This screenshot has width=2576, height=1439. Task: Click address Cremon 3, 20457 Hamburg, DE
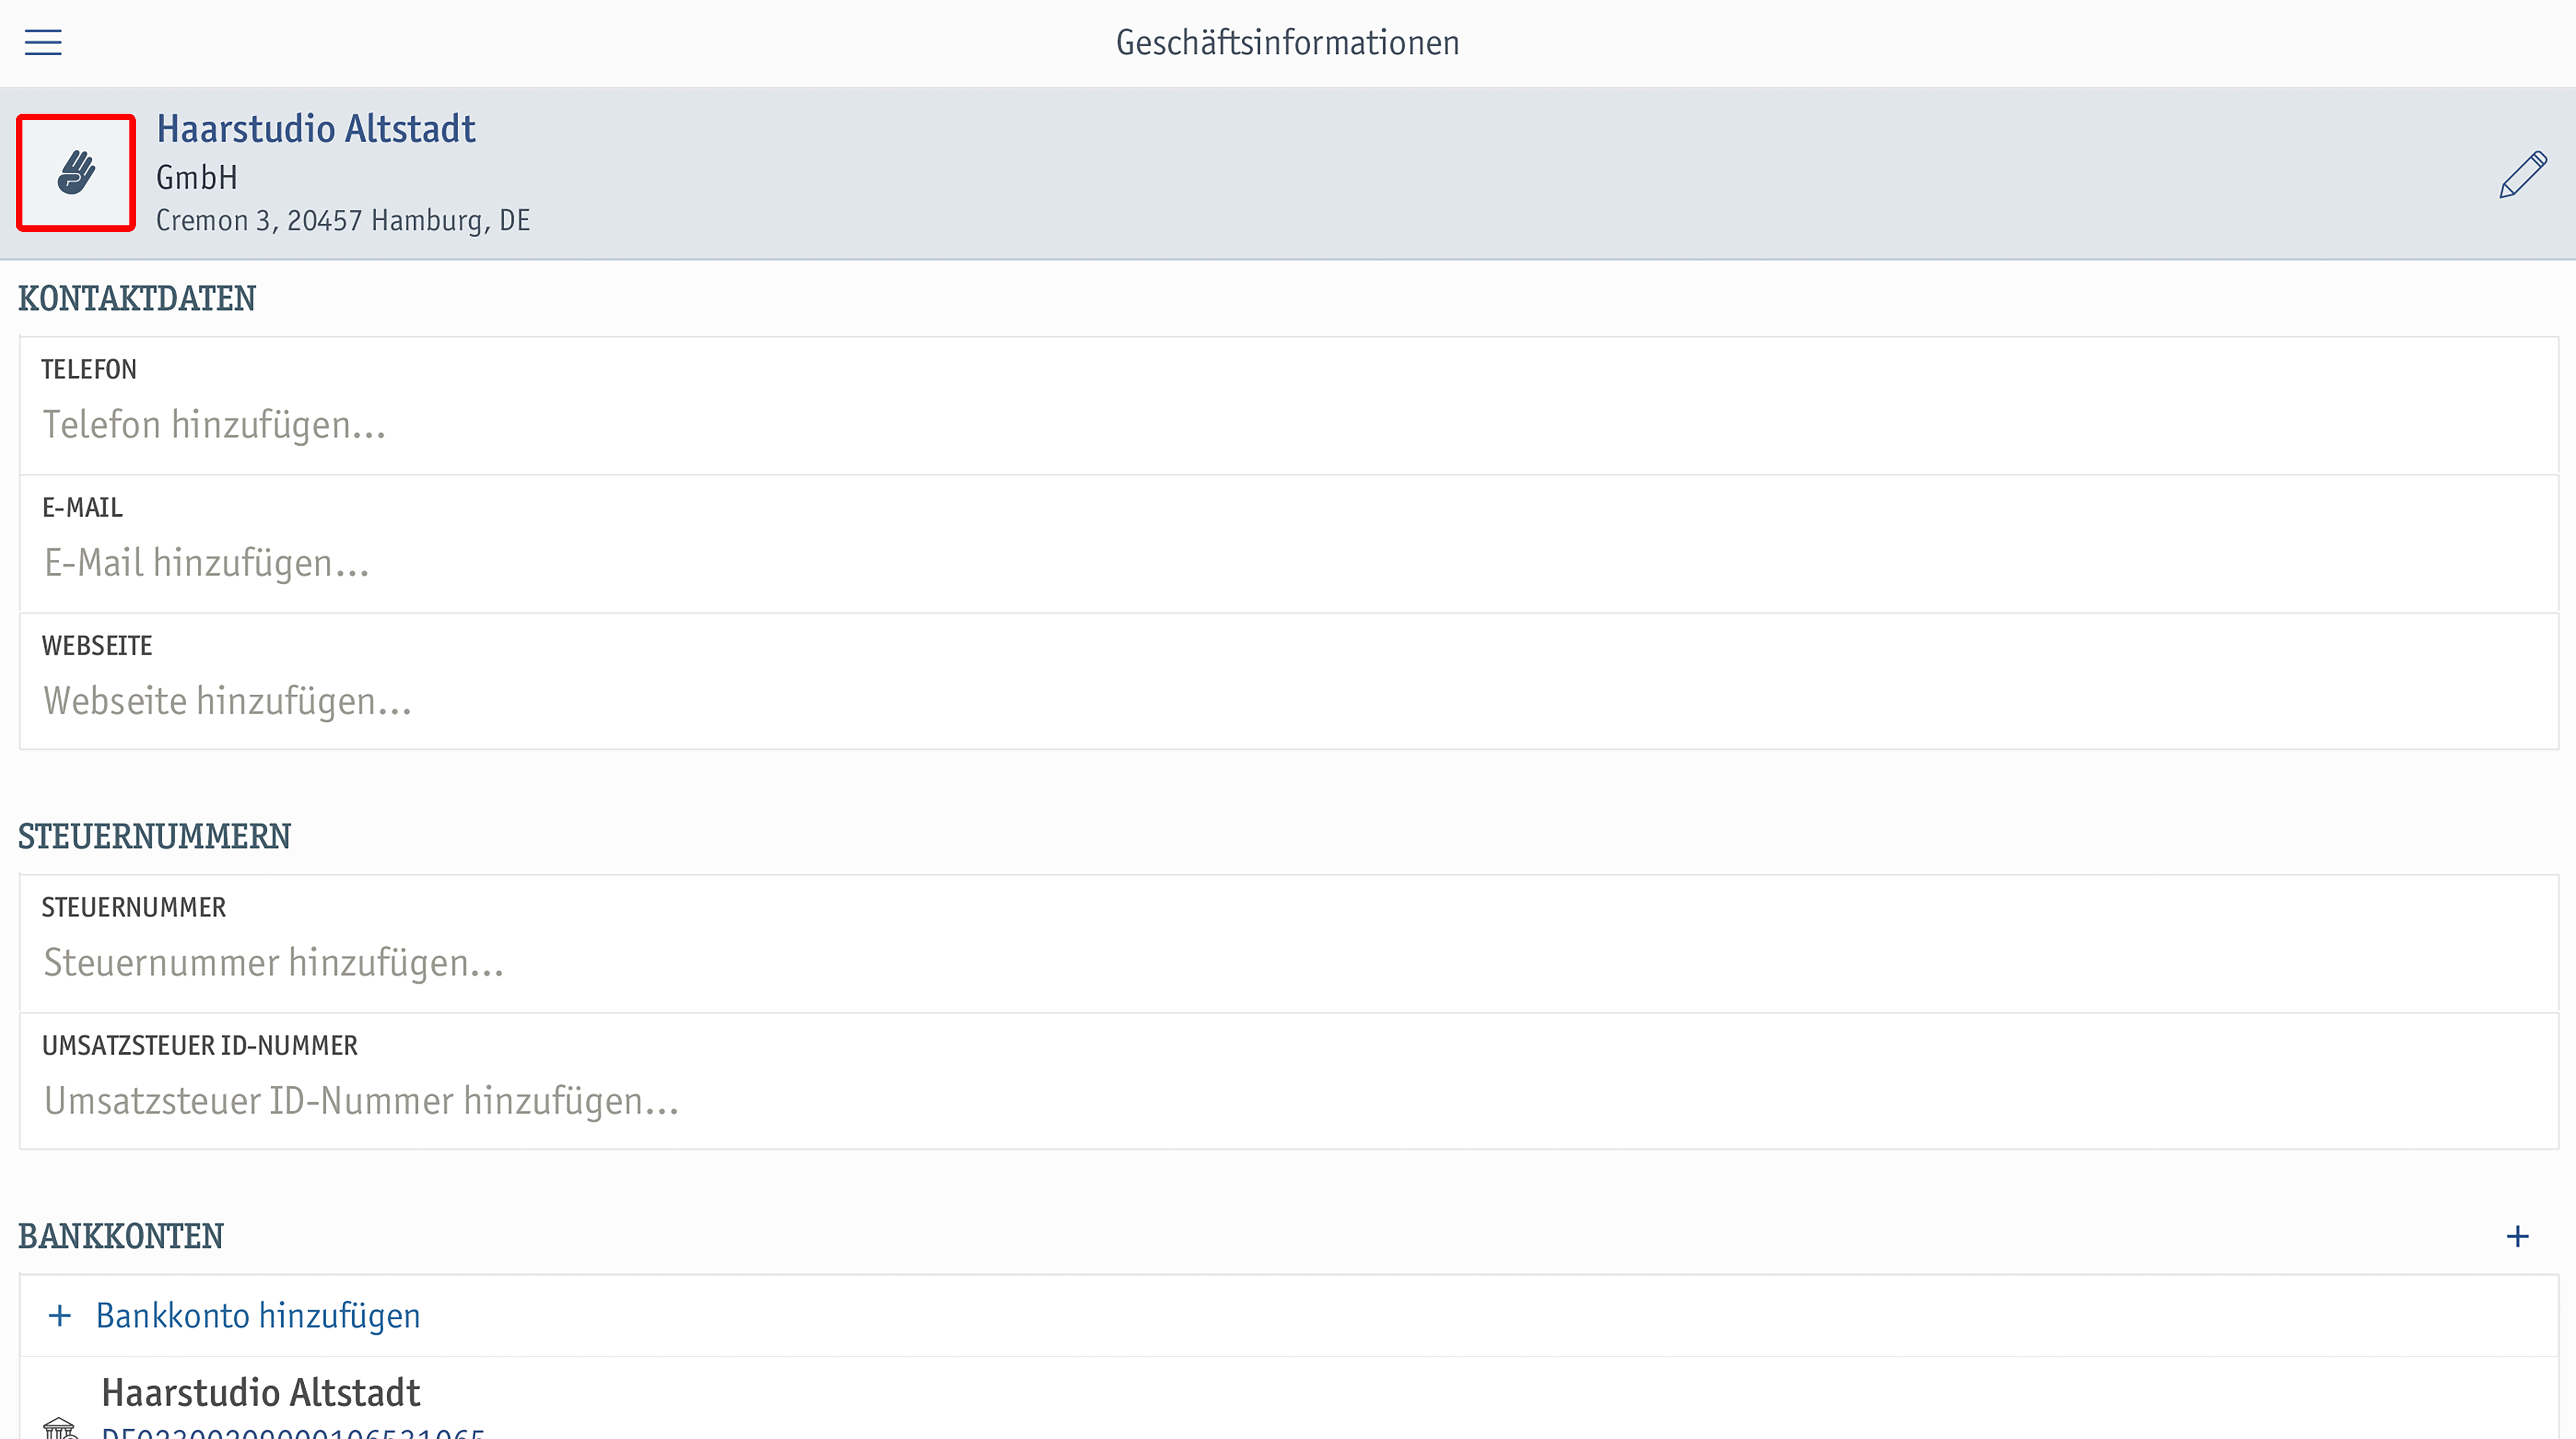(x=343, y=221)
